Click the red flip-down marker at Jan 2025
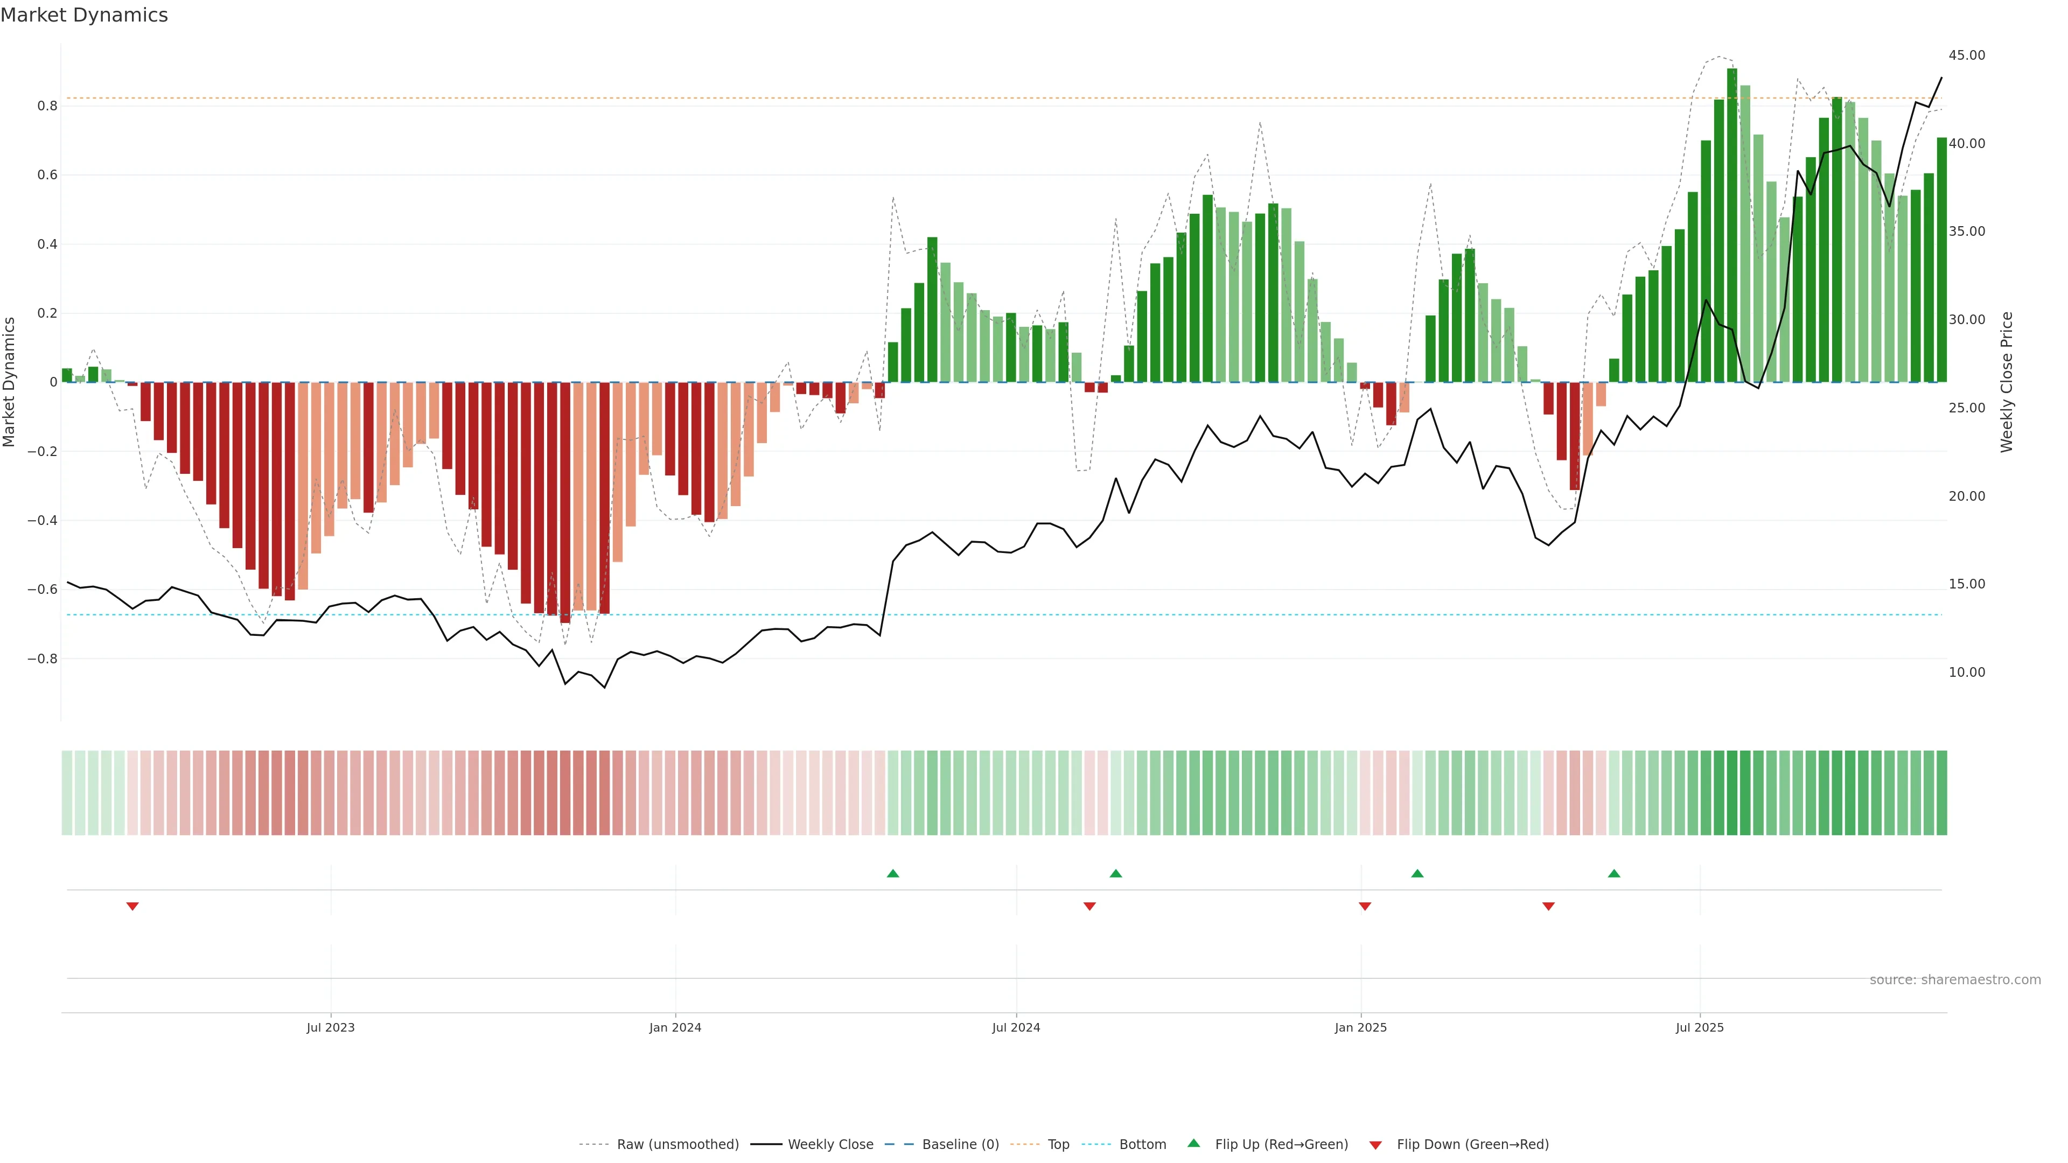Screen dimensions: 2068x1163 tap(1365, 906)
